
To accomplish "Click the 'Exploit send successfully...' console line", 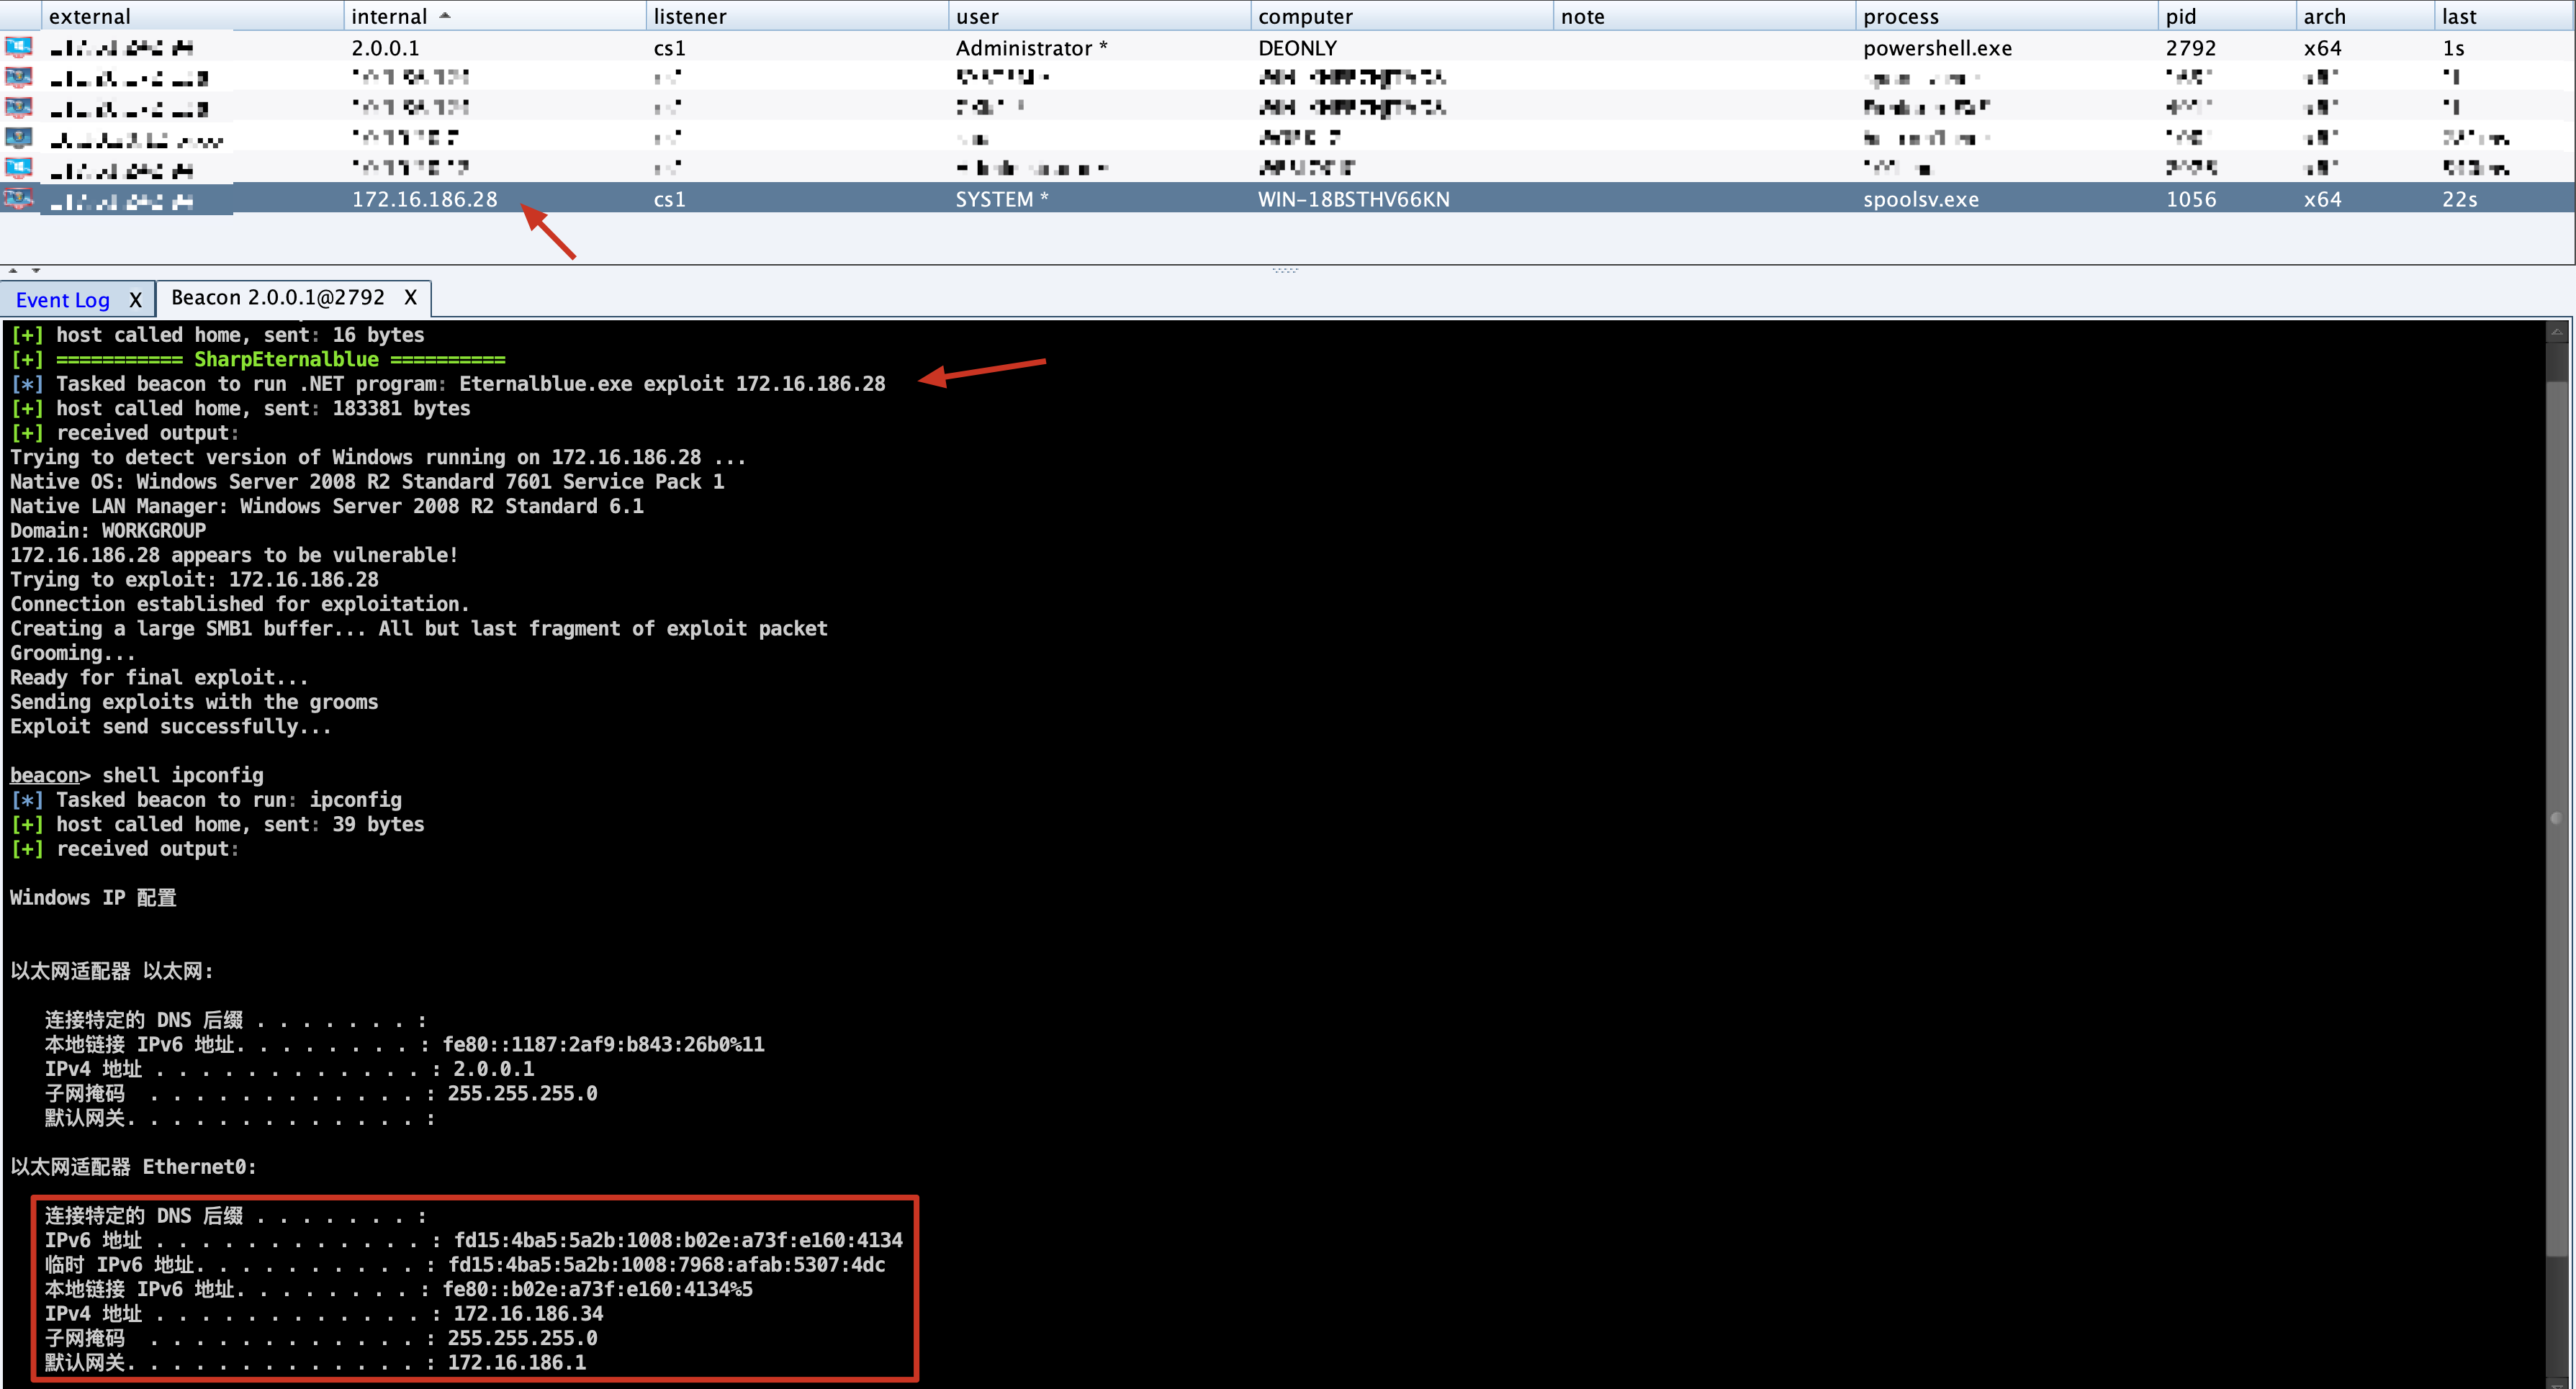I will [x=170, y=726].
